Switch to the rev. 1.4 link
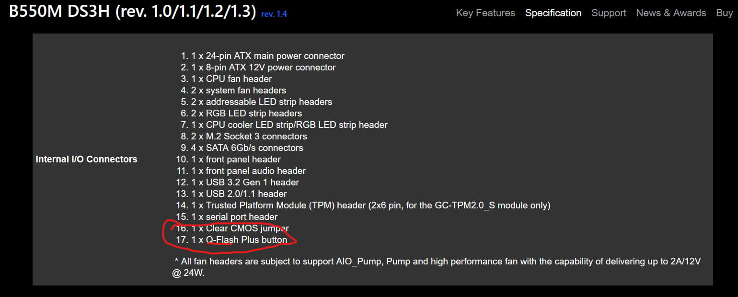 click(274, 14)
